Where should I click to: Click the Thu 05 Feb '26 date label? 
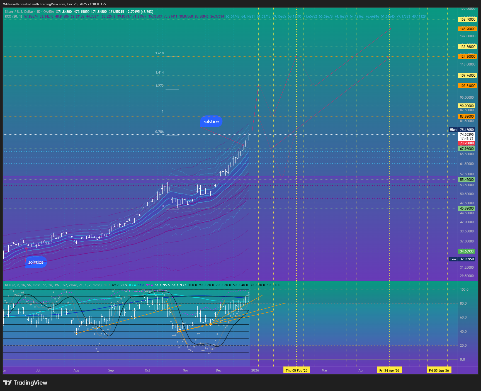(x=297, y=370)
